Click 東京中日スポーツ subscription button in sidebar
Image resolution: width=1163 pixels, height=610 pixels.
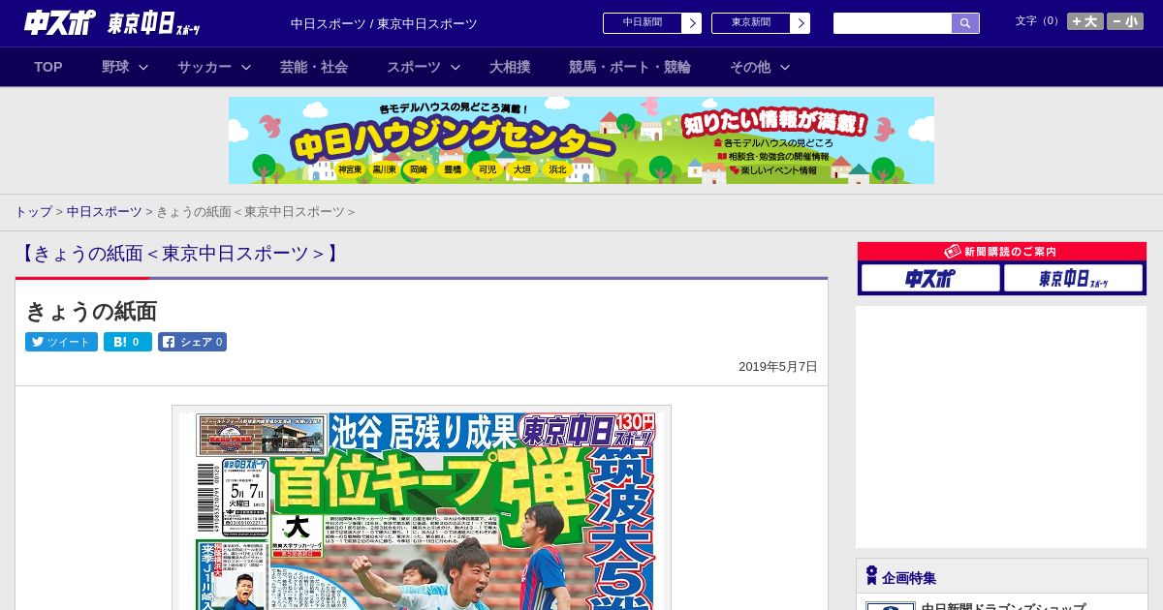(x=1073, y=278)
